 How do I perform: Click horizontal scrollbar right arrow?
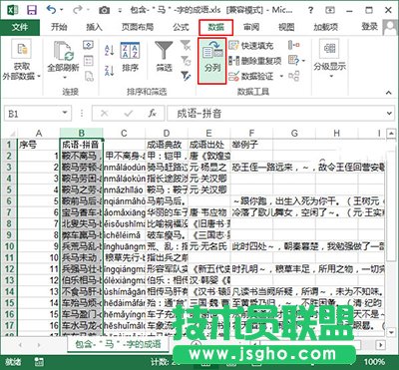(381, 345)
